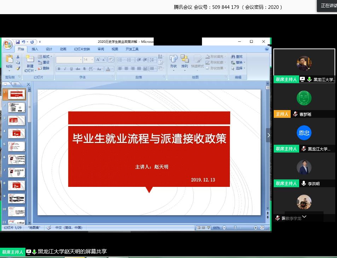
Task: Toggle bold text formatting
Action: [59, 69]
